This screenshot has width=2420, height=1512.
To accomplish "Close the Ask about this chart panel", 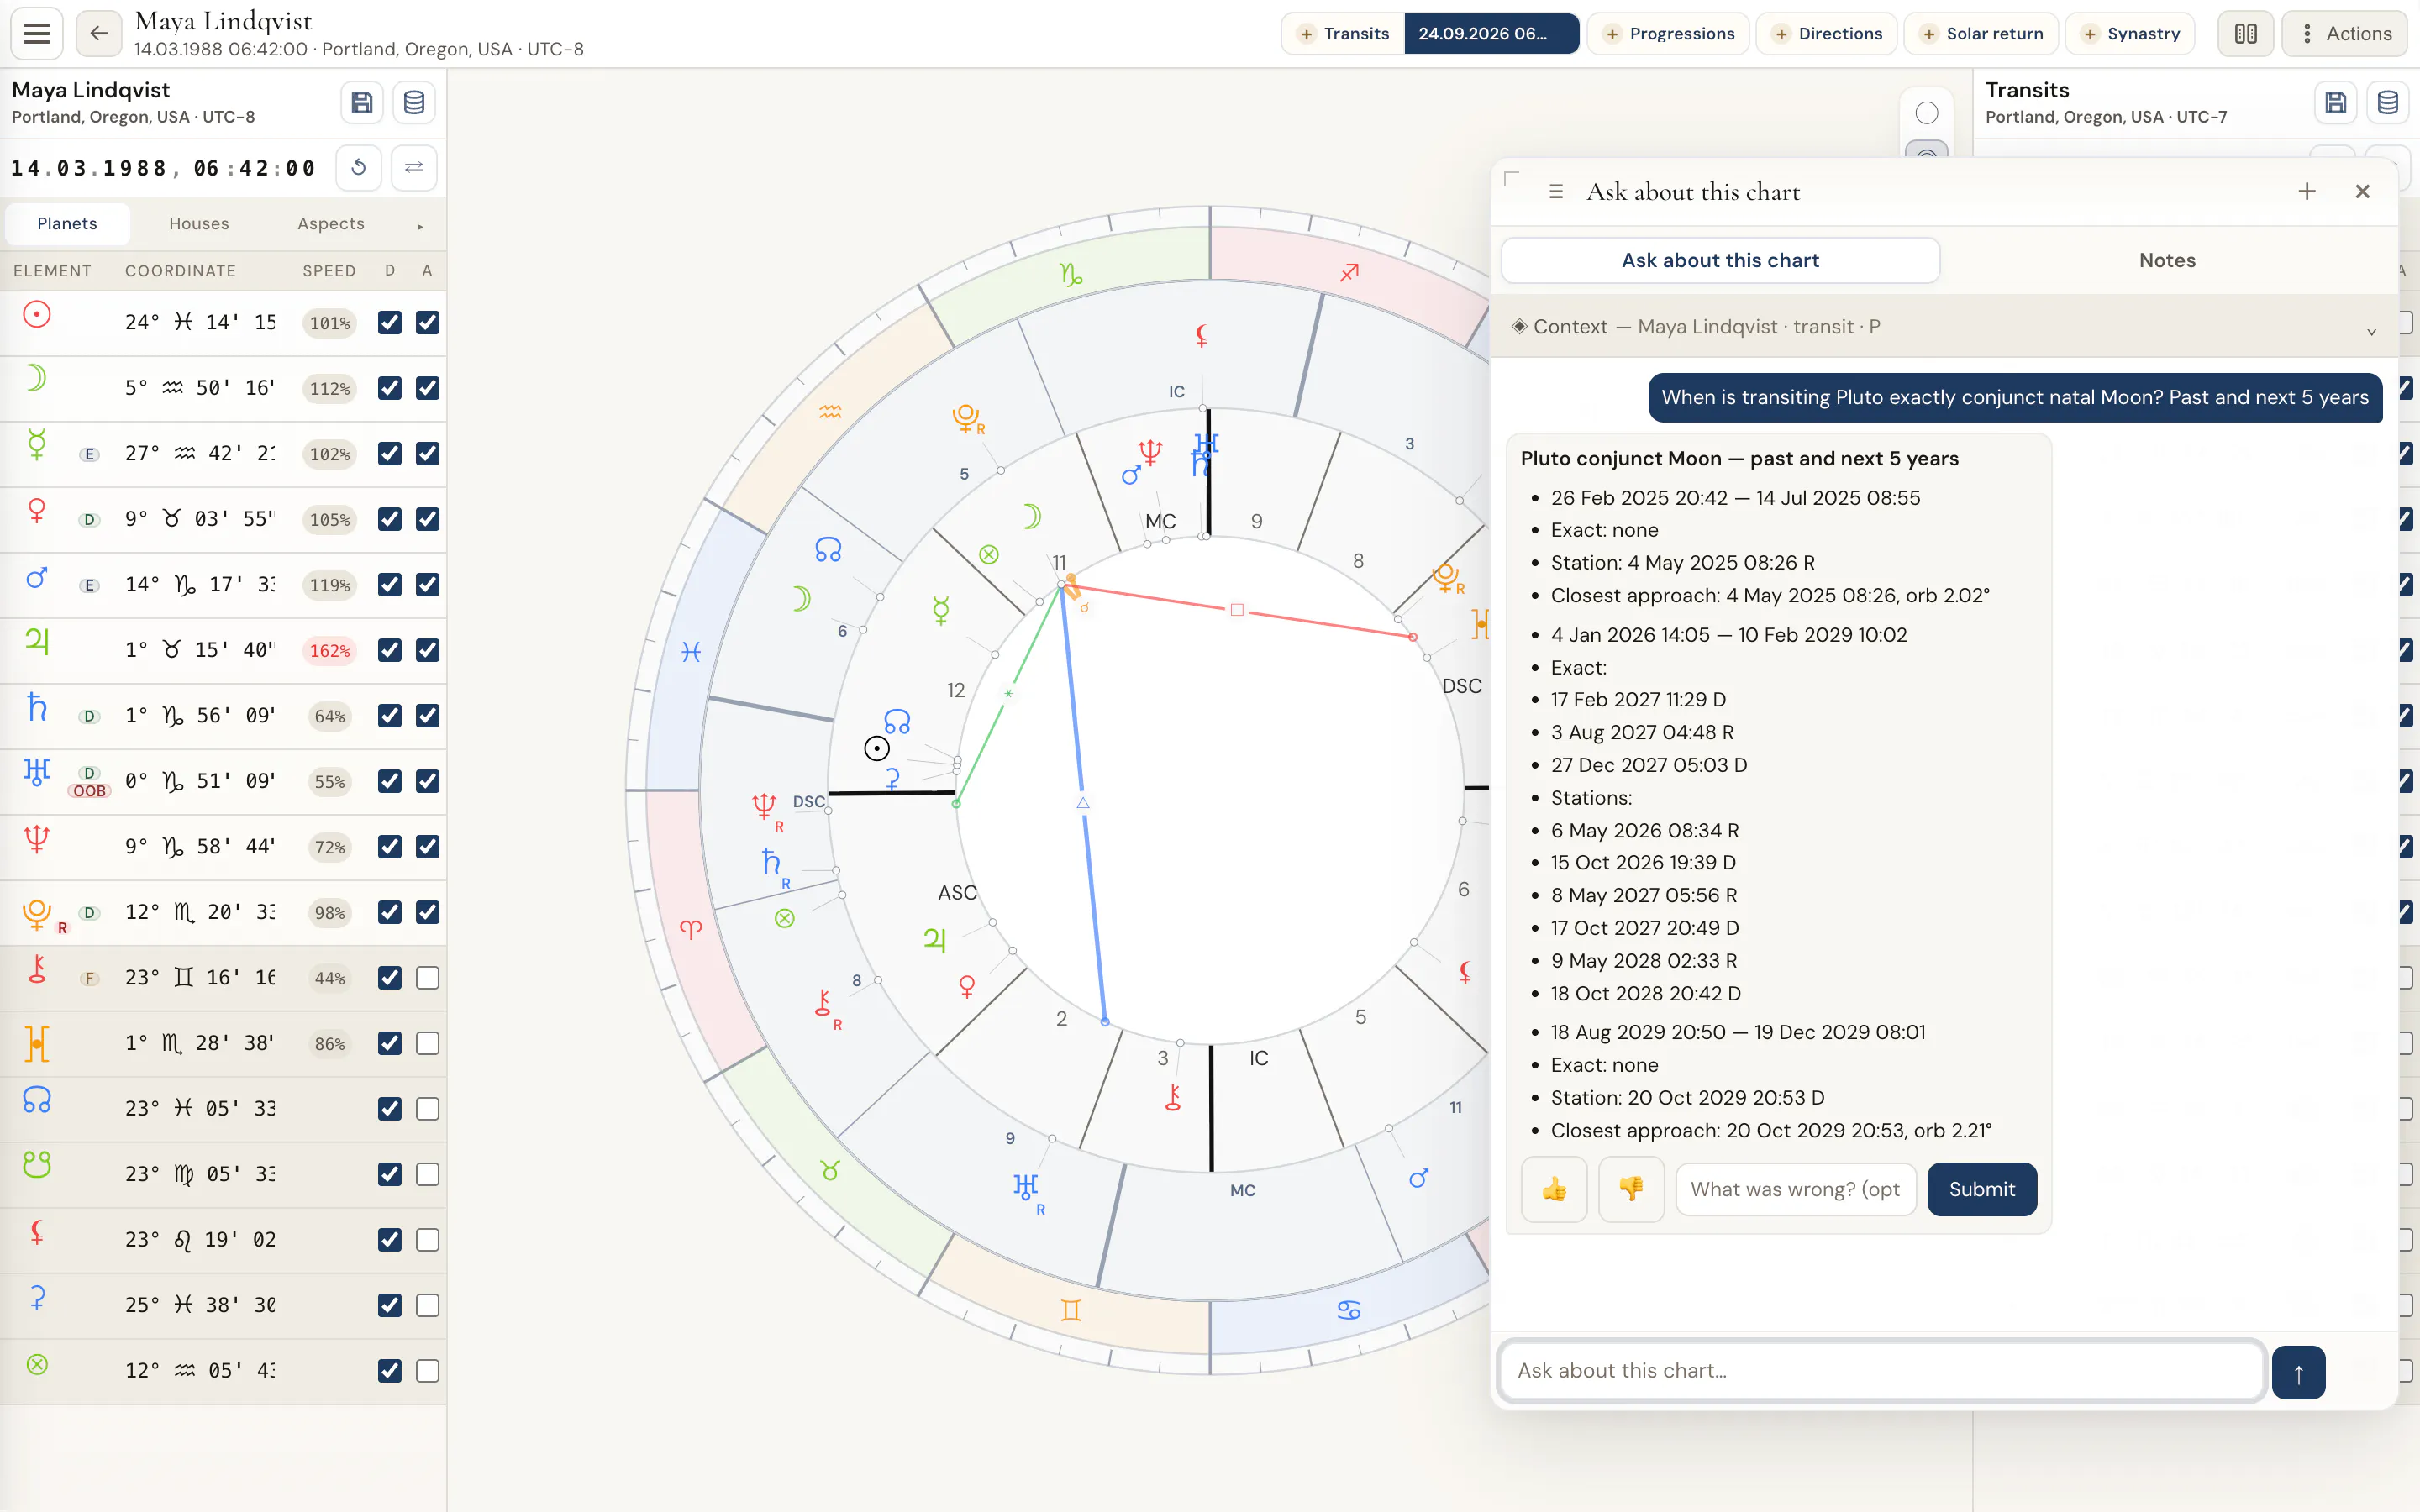I will pyautogui.click(x=2363, y=191).
